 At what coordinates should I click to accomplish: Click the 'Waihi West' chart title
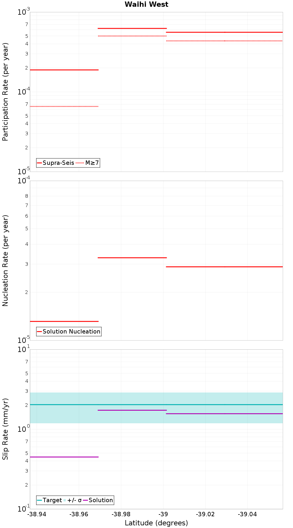(x=146, y=4)
